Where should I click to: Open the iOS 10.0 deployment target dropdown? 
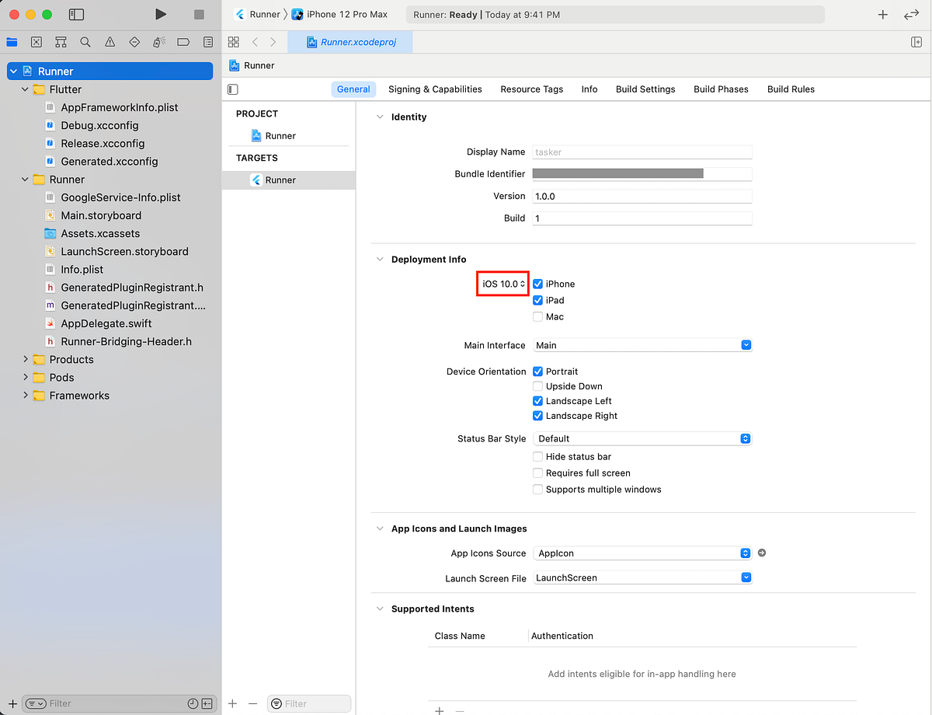click(x=503, y=284)
